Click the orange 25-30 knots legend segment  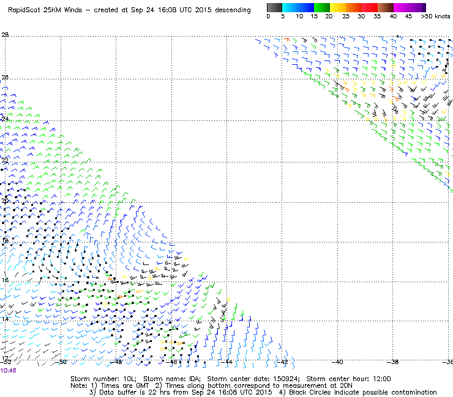(354, 7)
